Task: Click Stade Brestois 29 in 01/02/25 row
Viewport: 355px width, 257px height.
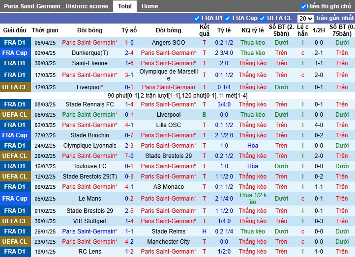Action: (89, 211)
